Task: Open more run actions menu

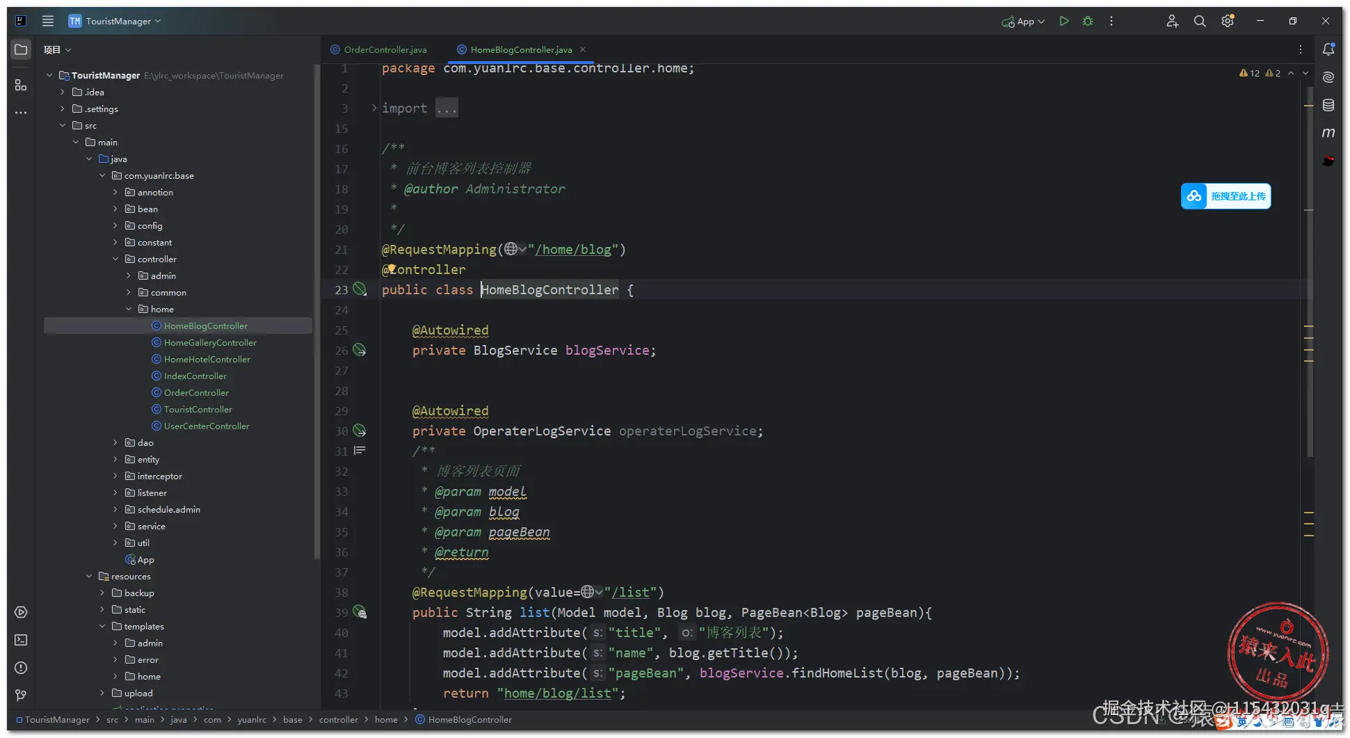Action: click(x=1111, y=21)
